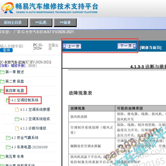Click the folder icon of 4.1.2 空调系统组成
The height and width of the screenshot is (166, 166).
tap(17, 119)
